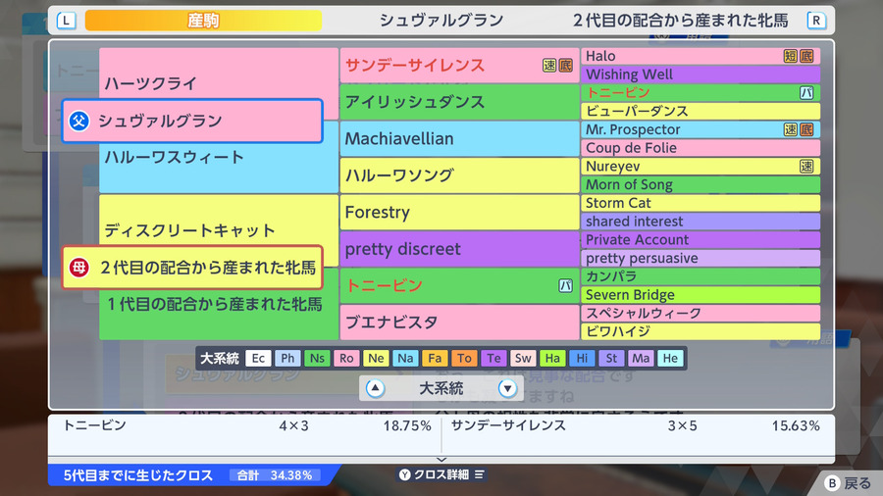Click the アイリッシュダンス pedigree cell
883x496 pixels.
tap(459, 102)
